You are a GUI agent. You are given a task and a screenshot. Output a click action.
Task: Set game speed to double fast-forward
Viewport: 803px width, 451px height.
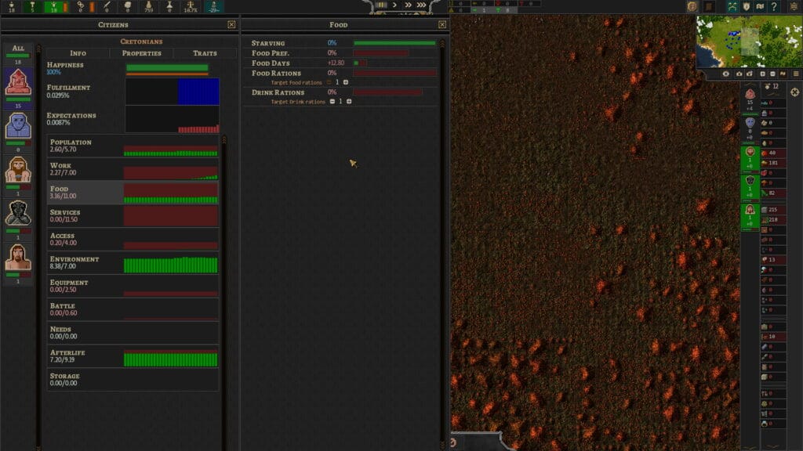tap(408, 5)
